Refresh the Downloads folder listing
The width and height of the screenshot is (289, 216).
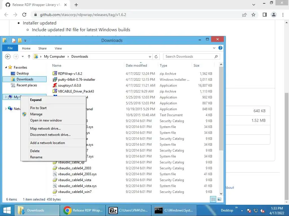(156, 57)
